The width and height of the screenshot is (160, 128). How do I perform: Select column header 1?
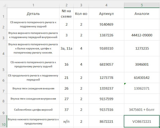point(33,5)
